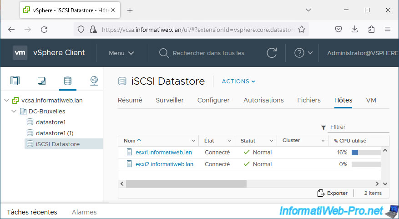The width and height of the screenshot is (399, 219).
Task: Click the browser address bar URL
Action: [x=198, y=30]
